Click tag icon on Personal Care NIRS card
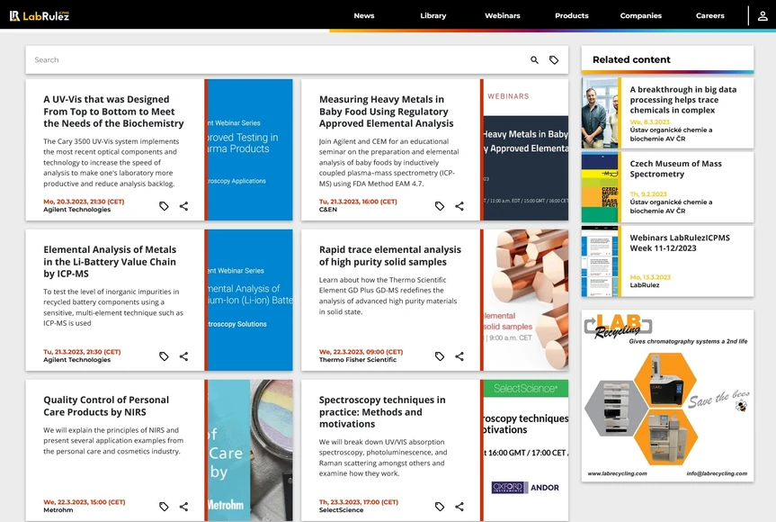This screenshot has width=776, height=522. pos(164,506)
